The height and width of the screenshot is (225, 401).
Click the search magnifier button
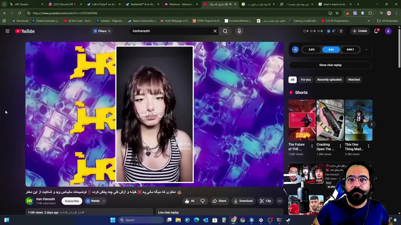225,31
